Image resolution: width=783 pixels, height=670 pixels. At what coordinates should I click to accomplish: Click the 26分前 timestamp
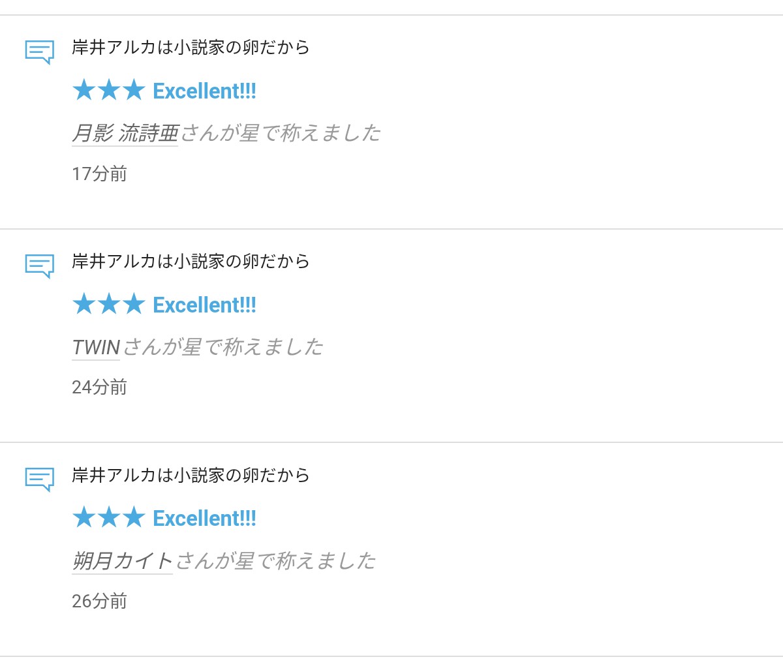(99, 601)
